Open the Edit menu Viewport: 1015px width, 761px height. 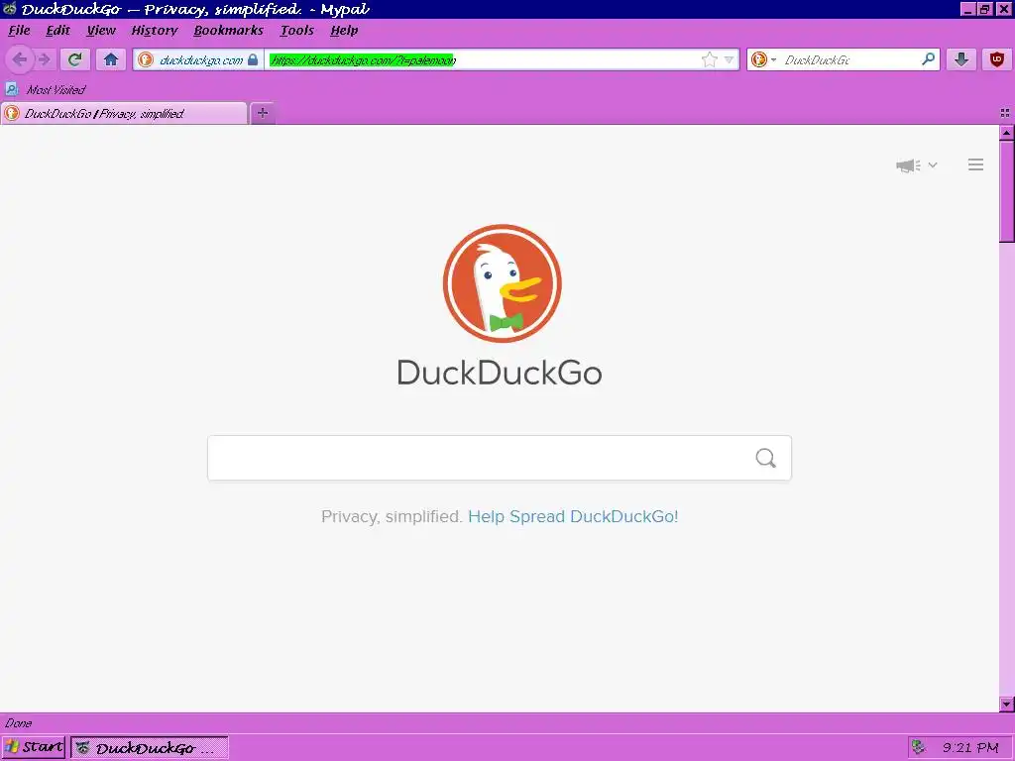(57, 31)
